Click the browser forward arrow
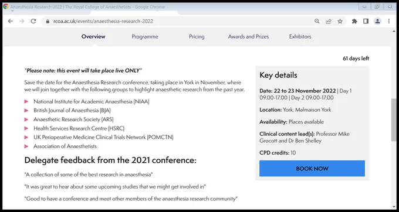 tap(22, 21)
